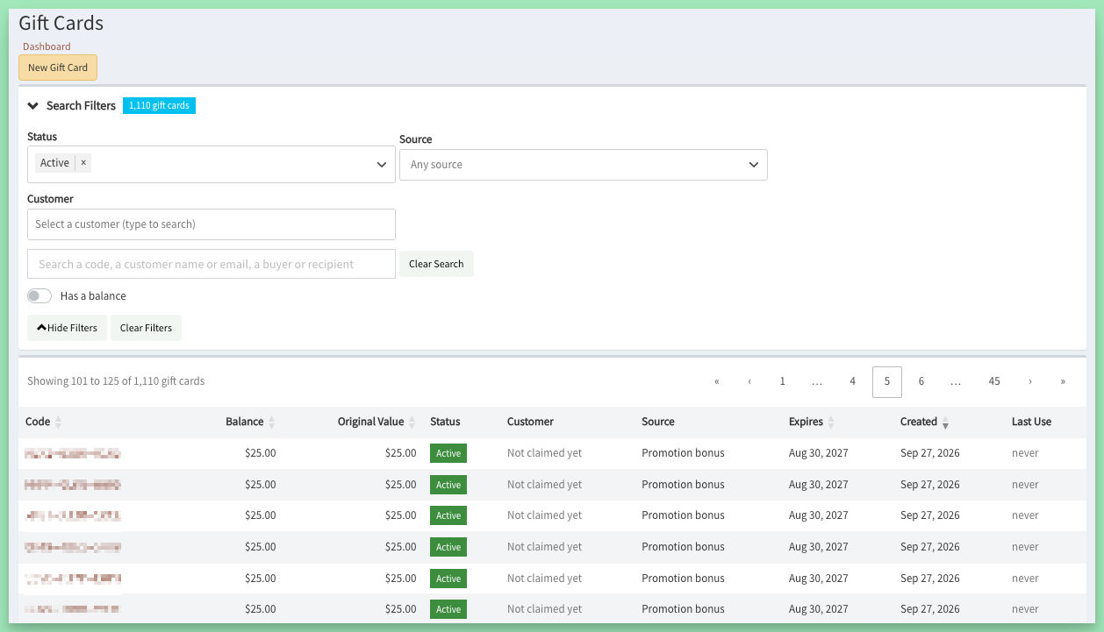The height and width of the screenshot is (632, 1104).
Task: Go to page 45
Action: [x=994, y=382]
